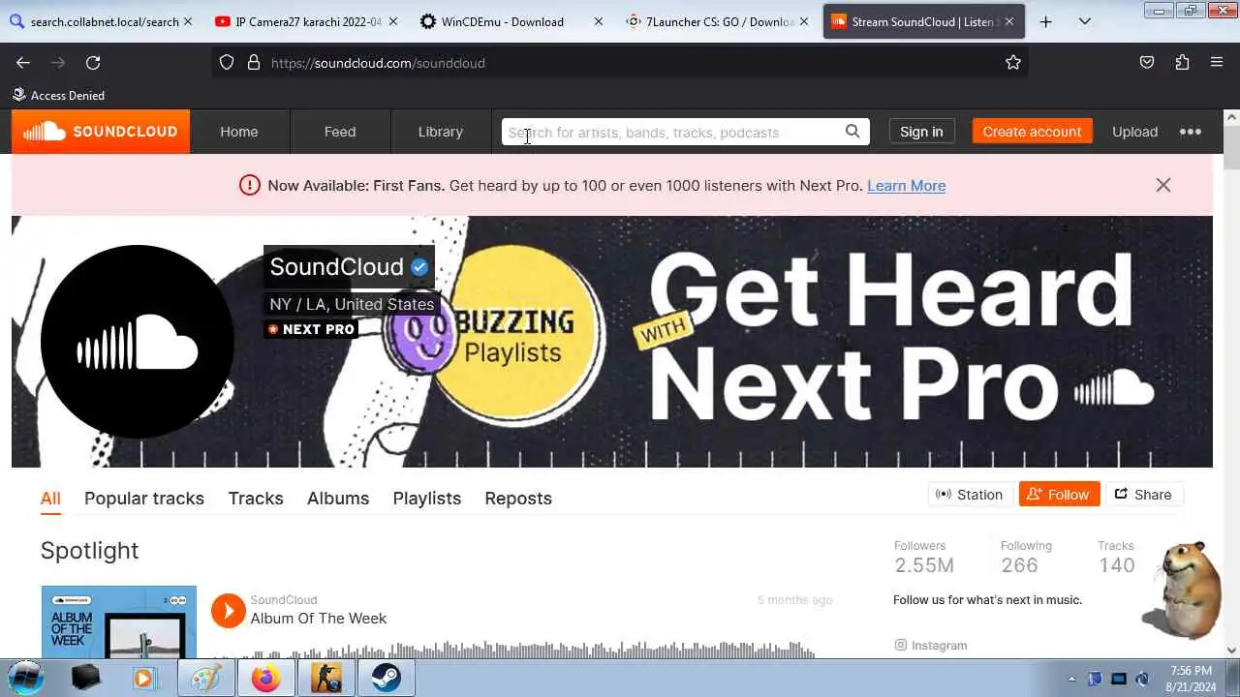Open the Feed nav item
This screenshot has height=697, width=1240.
coord(340,132)
